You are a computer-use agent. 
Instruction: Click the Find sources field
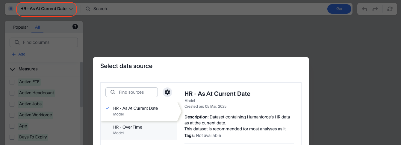[x=131, y=92]
